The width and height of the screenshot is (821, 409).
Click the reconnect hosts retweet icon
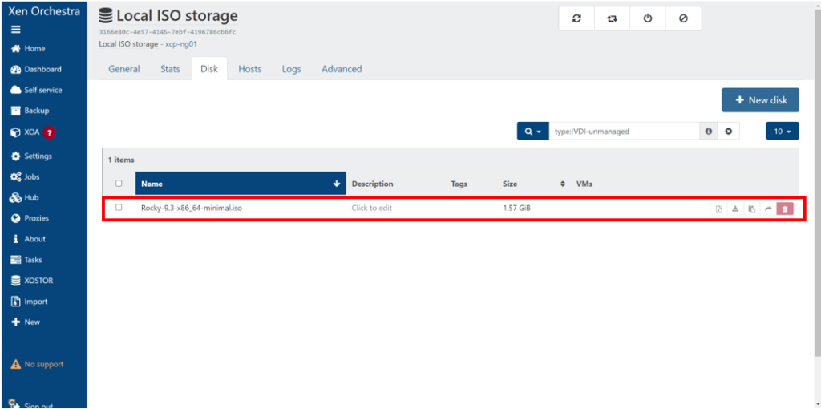coord(612,18)
